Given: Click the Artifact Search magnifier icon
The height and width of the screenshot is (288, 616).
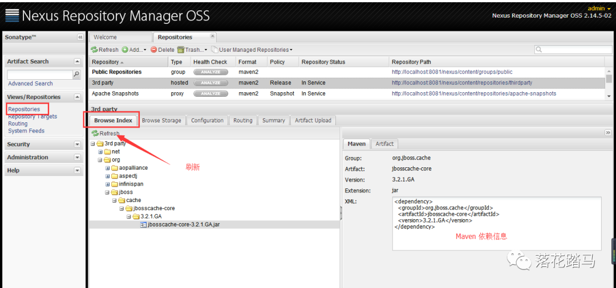Looking at the screenshot, I should pyautogui.click(x=76, y=74).
